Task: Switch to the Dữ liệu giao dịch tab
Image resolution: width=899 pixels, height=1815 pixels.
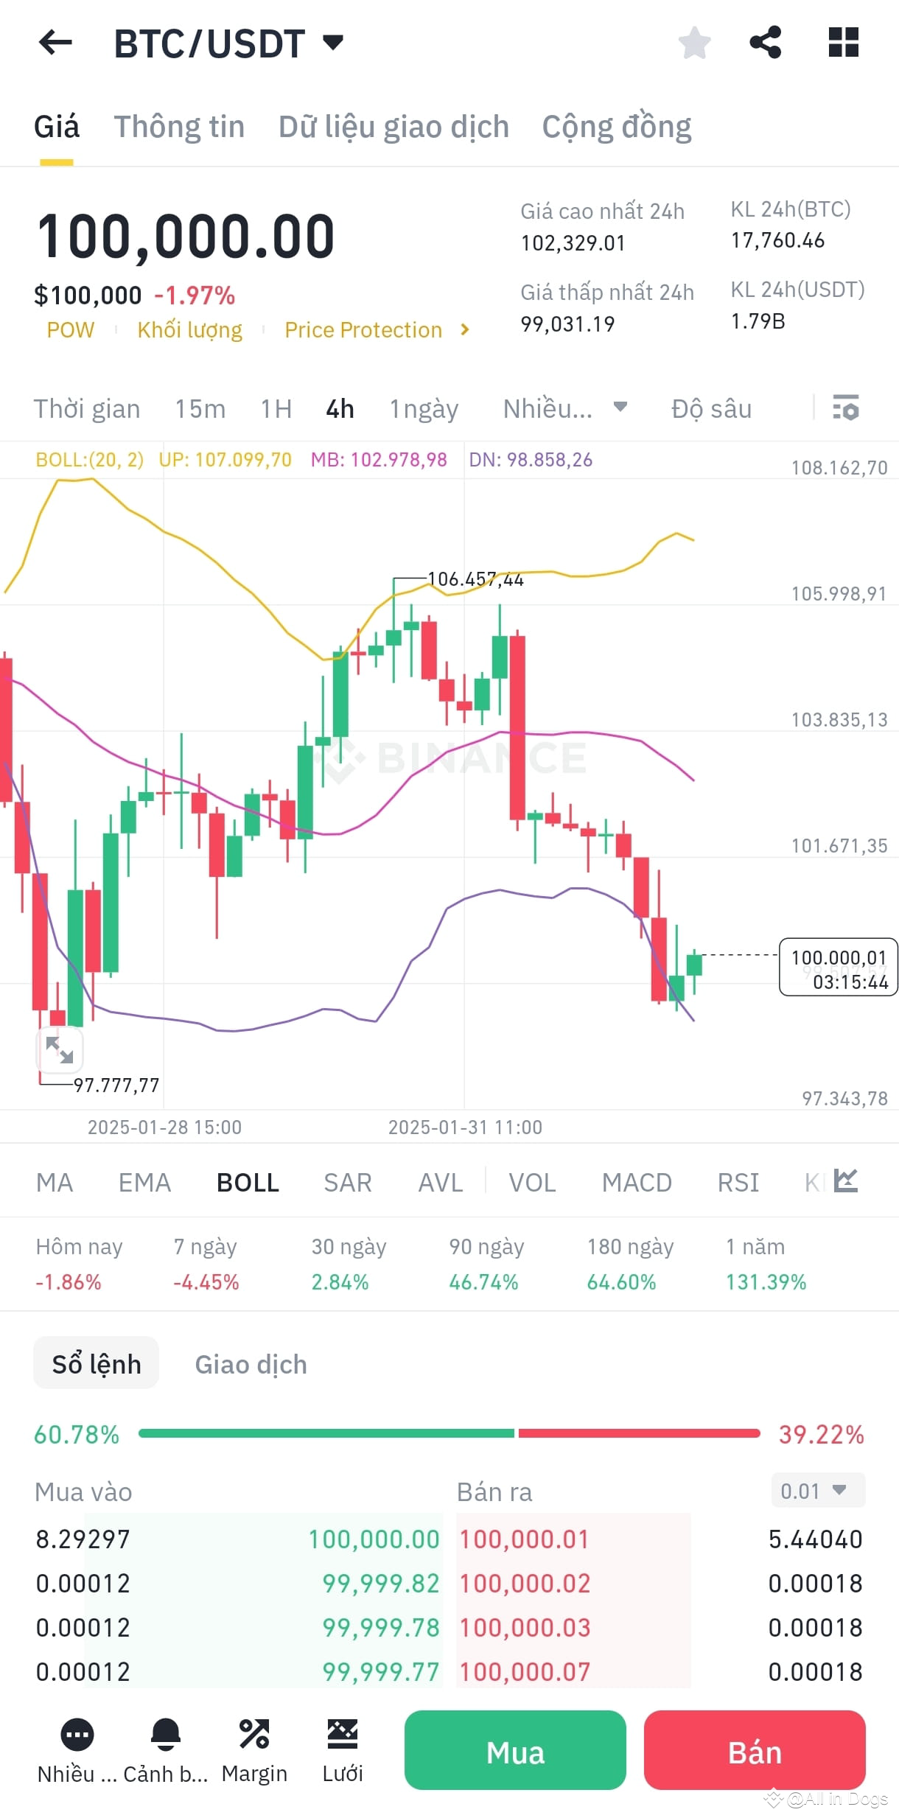Action: pos(393,126)
